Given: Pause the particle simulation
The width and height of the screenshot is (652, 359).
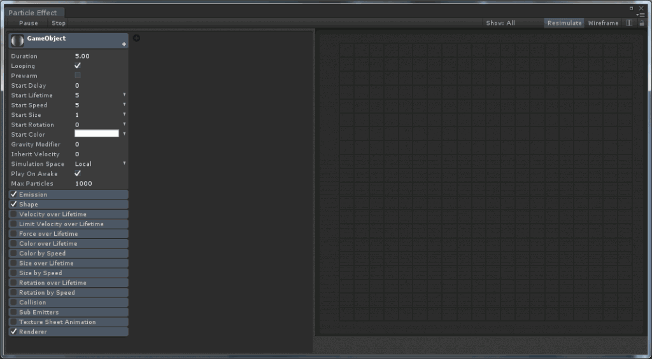Looking at the screenshot, I should (x=28, y=24).
